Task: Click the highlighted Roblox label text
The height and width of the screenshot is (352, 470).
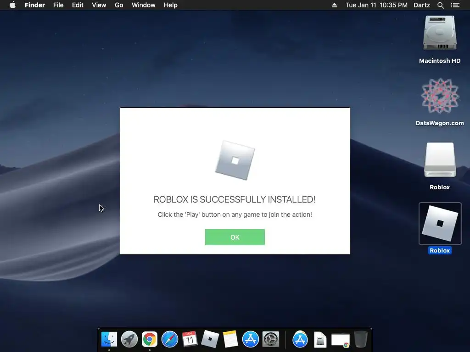Action: [x=440, y=251]
